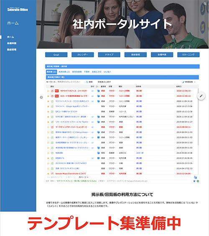
Task: Click the keyword search input field
Action: tap(70, 82)
